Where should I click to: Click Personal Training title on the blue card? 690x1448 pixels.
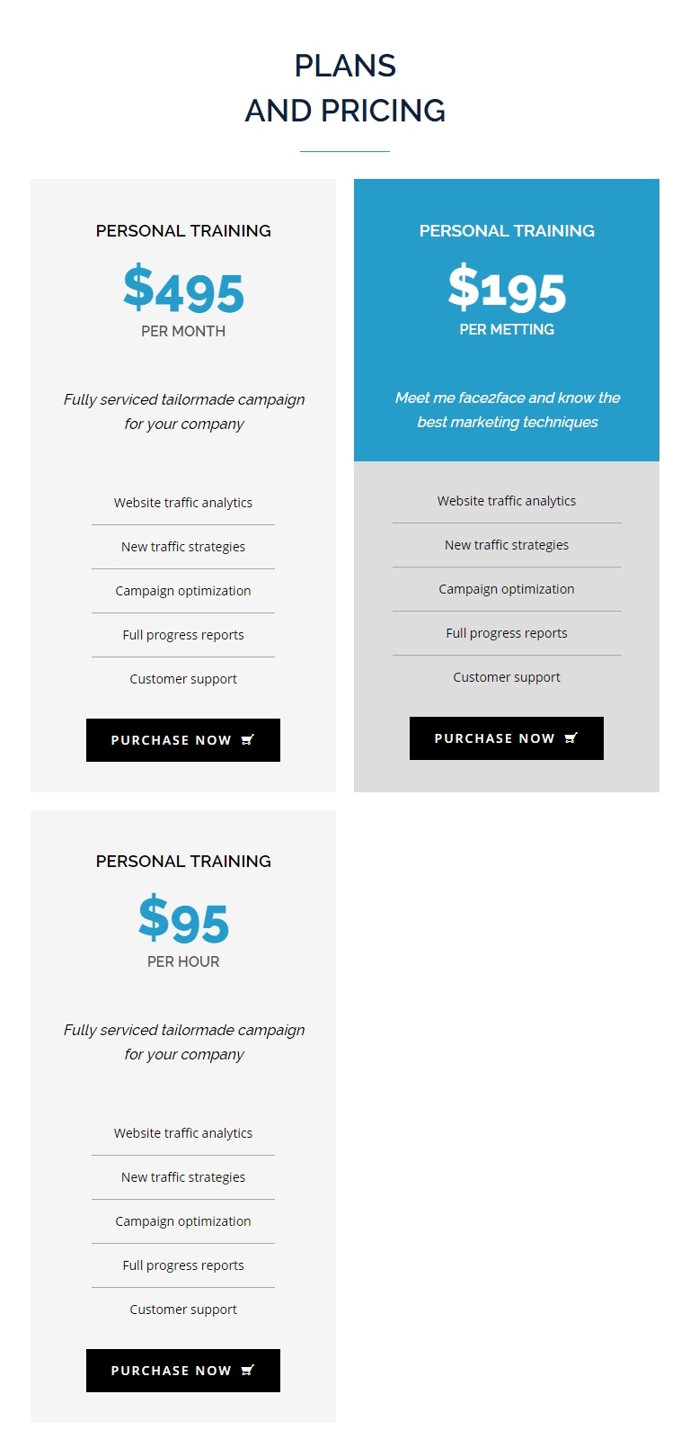coord(507,231)
